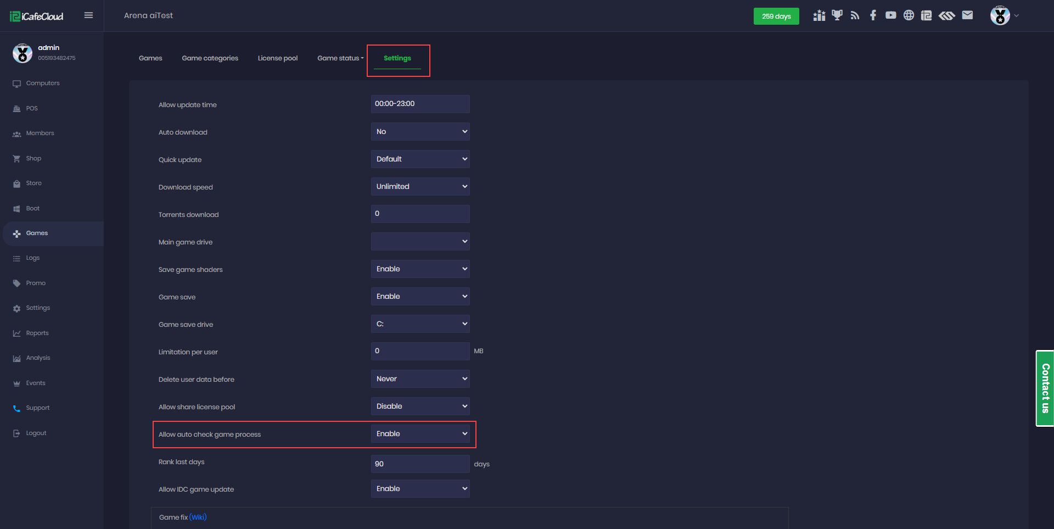Open the Auto download dropdown
Screen dimensions: 1054x529
coord(420,132)
